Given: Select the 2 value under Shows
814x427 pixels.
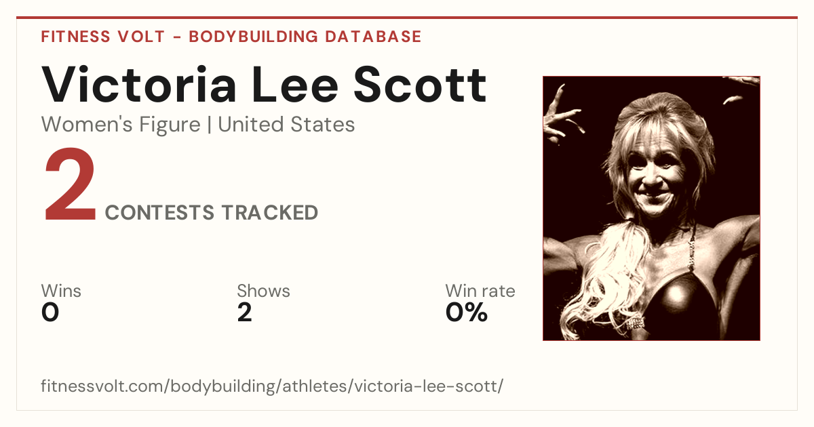Looking at the screenshot, I should pyautogui.click(x=244, y=312).
